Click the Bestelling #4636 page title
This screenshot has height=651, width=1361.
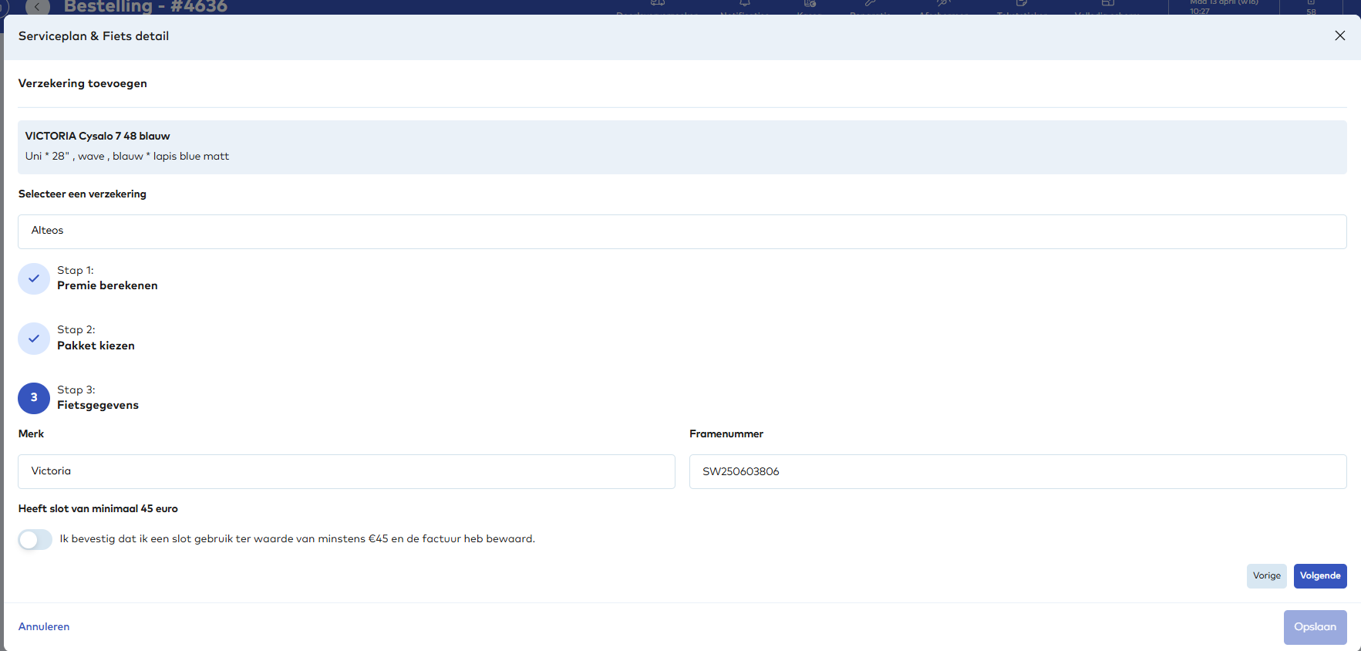145,7
